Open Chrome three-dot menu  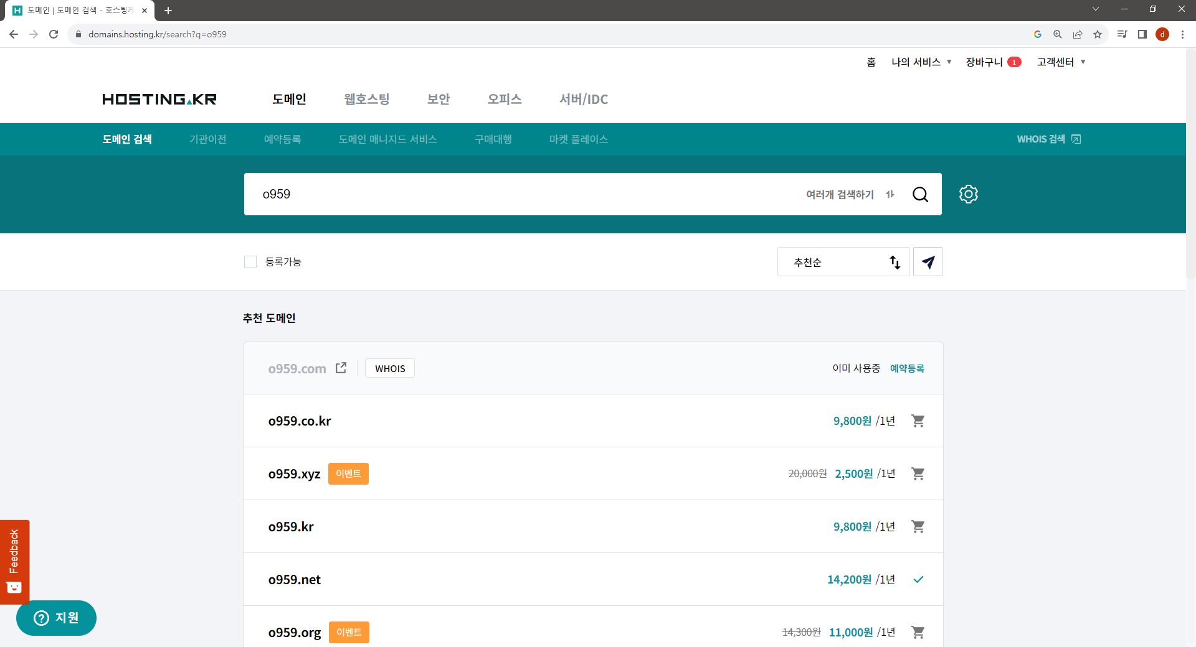[1182, 34]
